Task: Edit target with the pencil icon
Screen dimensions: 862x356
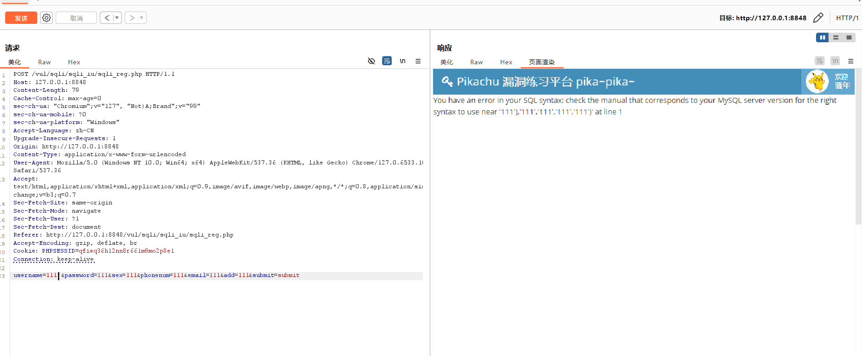Action: click(x=818, y=18)
